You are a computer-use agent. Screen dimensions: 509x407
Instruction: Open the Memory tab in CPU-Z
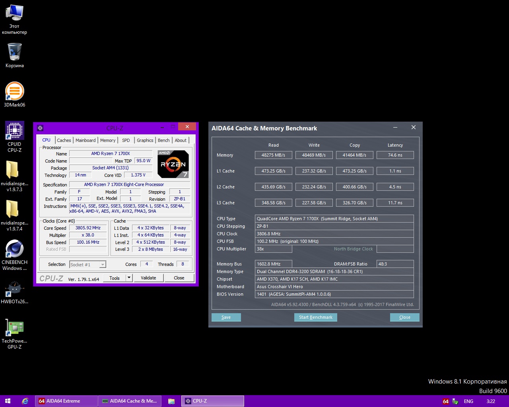pyautogui.click(x=108, y=140)
